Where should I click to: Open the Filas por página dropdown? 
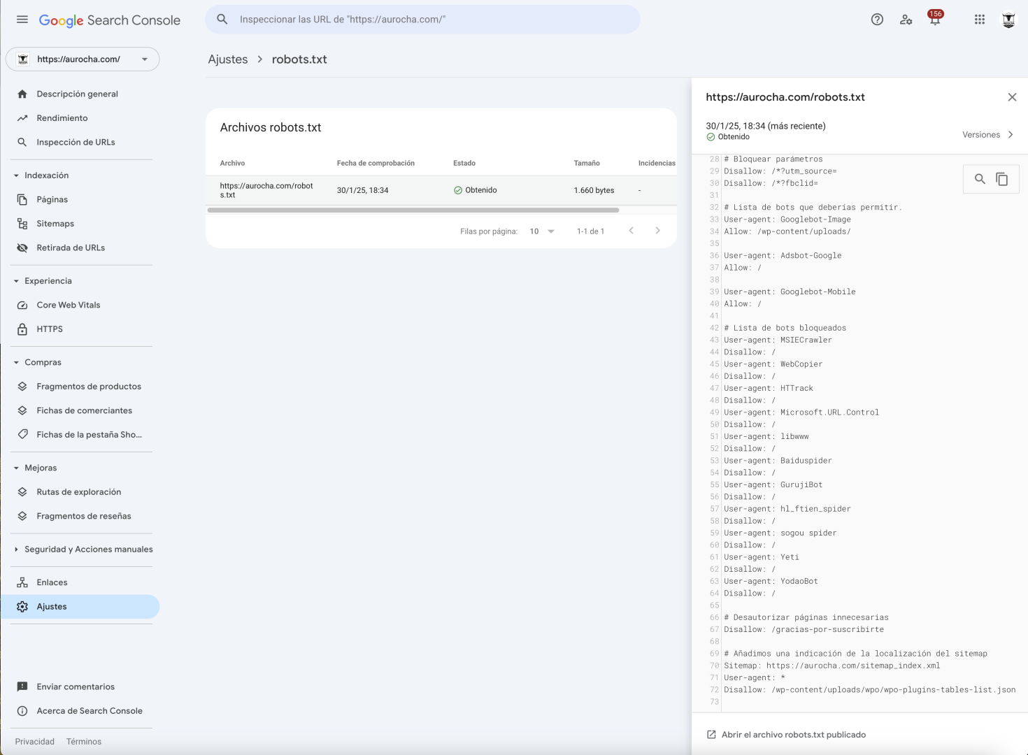[x=542, y=231]
